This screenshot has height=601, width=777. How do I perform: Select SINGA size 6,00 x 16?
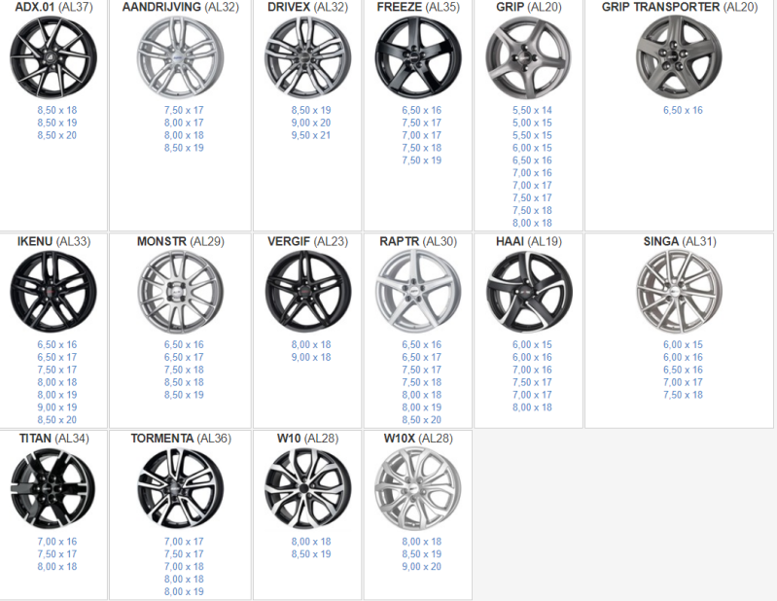coord(683,357)
